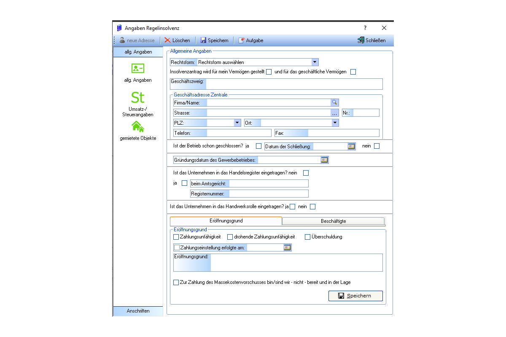Open the calendar icon for Zahlungseinstellung erfolgte am
The height and width of the screenshot is (337, 506).
pos(287,247)
